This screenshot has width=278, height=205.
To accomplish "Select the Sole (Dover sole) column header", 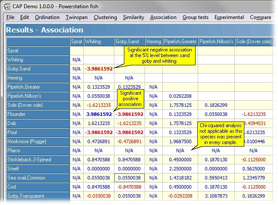I will click(254, 42).
